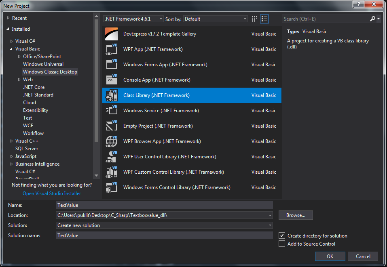Expand the Business Intelligence node
This screenshot has height=267, width=387.
point(11,164)
